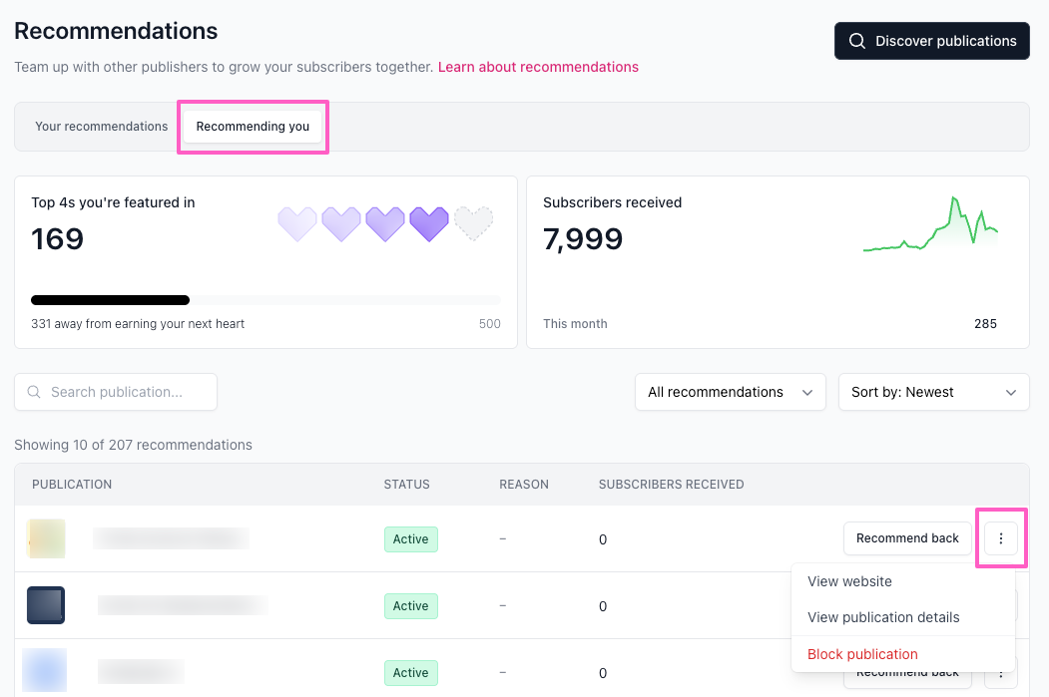The height and width of the screenshot is (697, 1049).
Task: Click the search magnifier icon in search box
Action: [35, 392]
